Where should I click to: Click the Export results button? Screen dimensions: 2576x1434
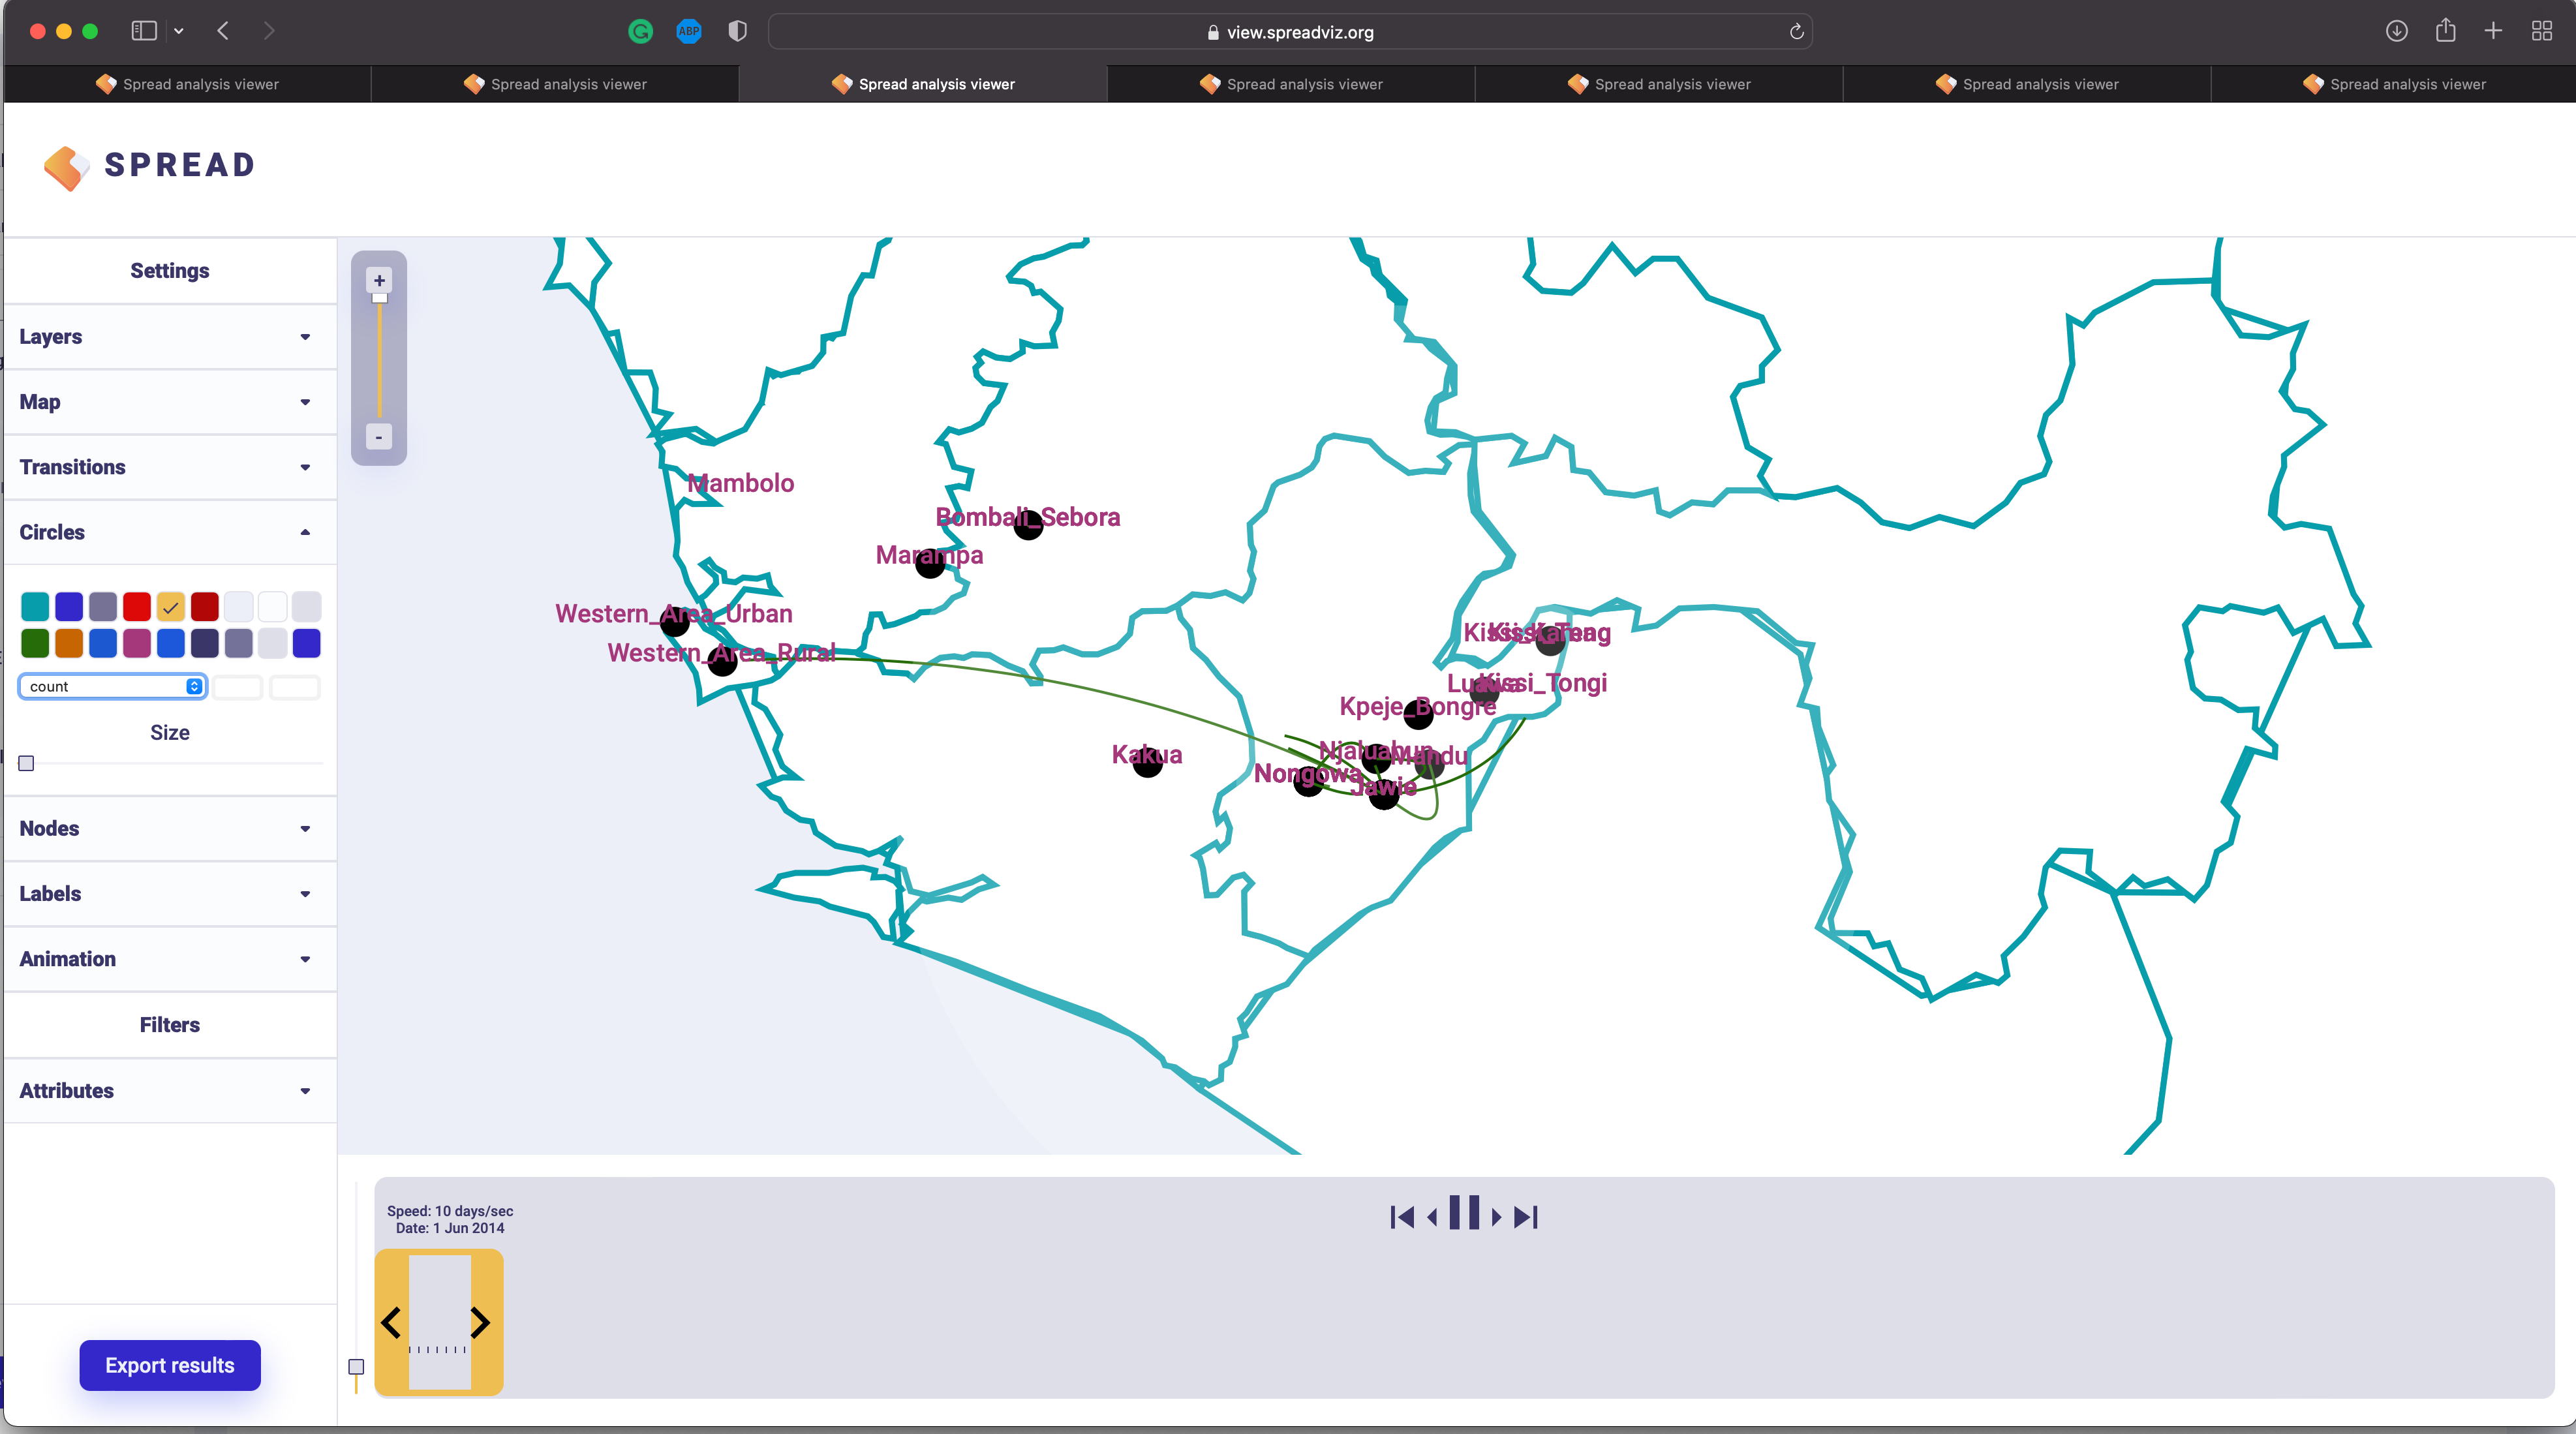pyautogui.click(x=169, y=1365)
